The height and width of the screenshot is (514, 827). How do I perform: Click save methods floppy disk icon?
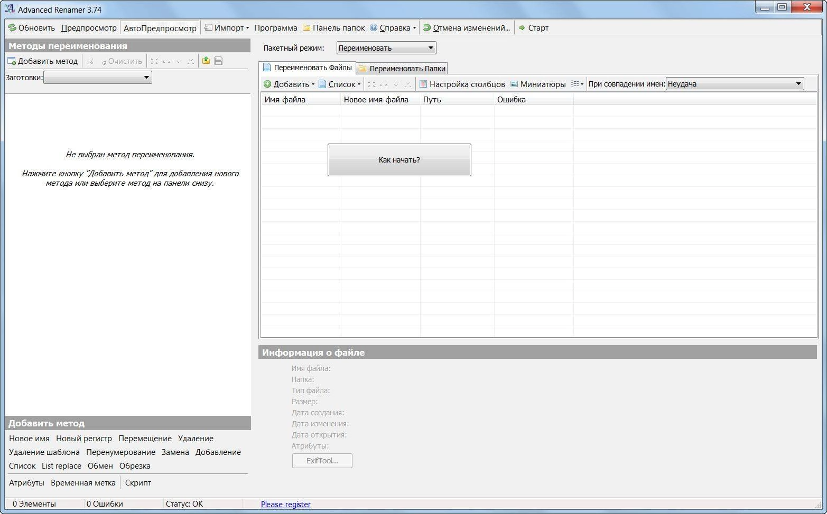tap(218, 61)
